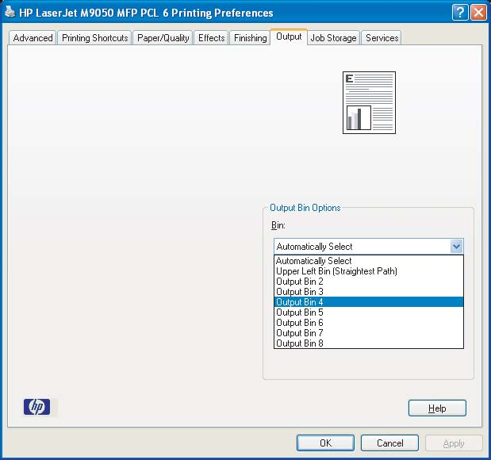Go to the Paper/Quality tab
The height and width of the screenshot is (460, 491).
point(163,38)
